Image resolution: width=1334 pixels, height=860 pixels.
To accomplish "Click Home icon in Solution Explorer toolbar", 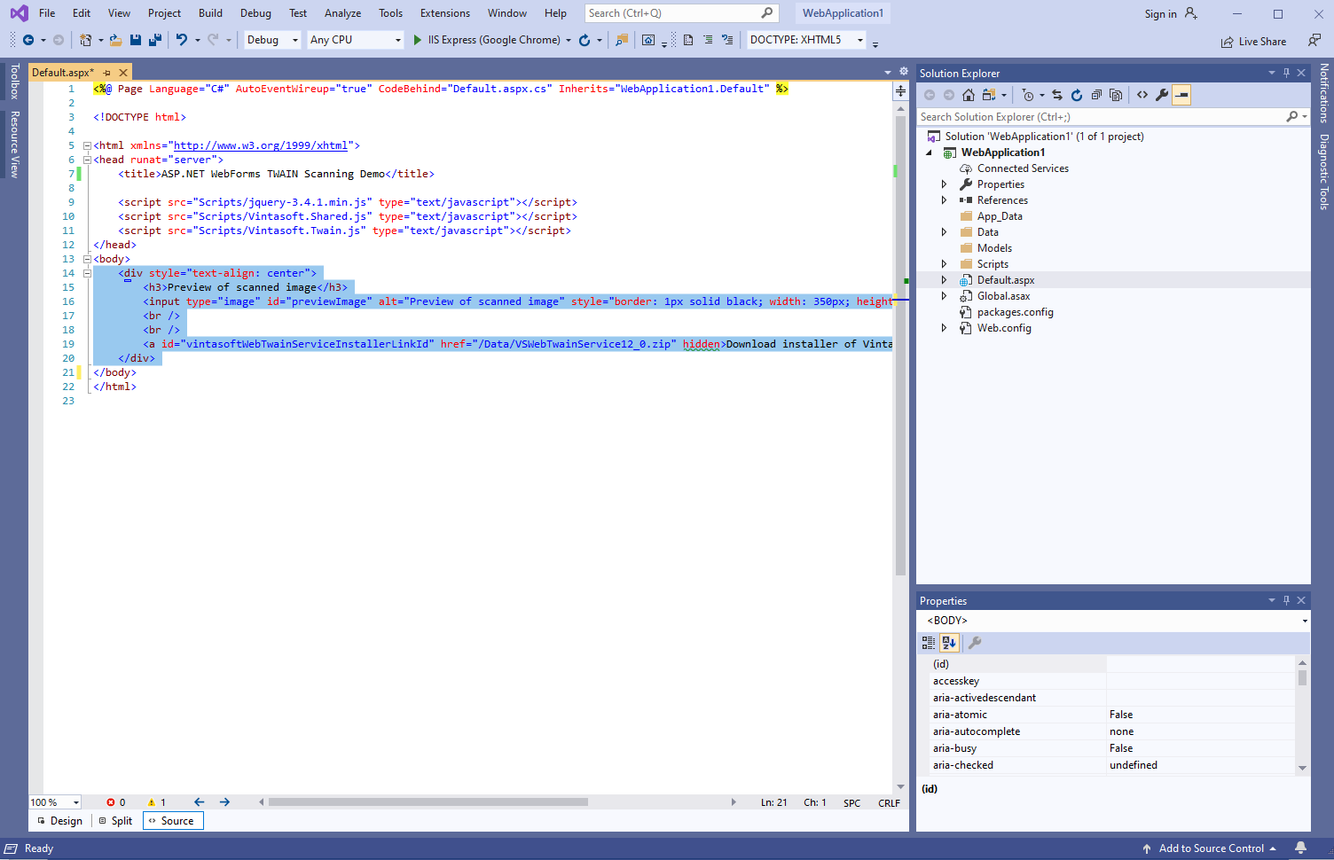I will tap(969, 95).
